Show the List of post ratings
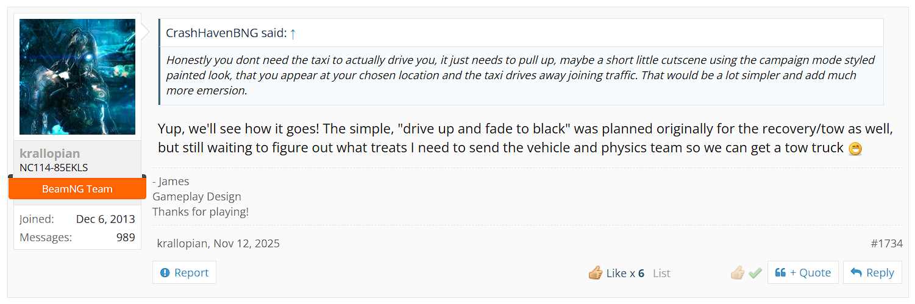Image resolution: width=915 pixels, height=304 pixels. (x=661, y=274)
